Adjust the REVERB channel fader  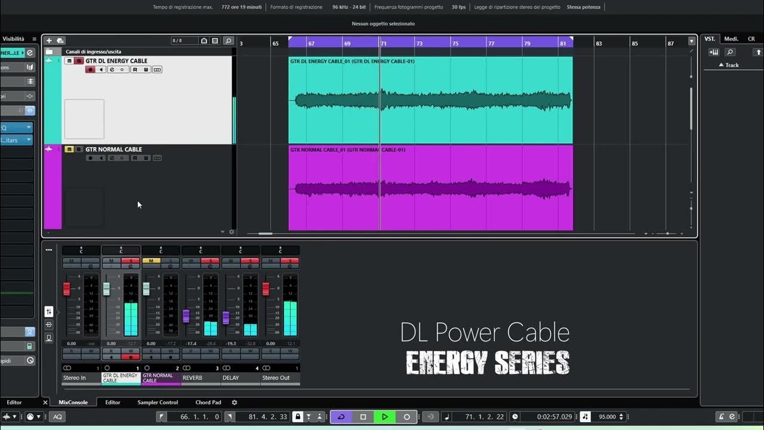pos(186,316)
